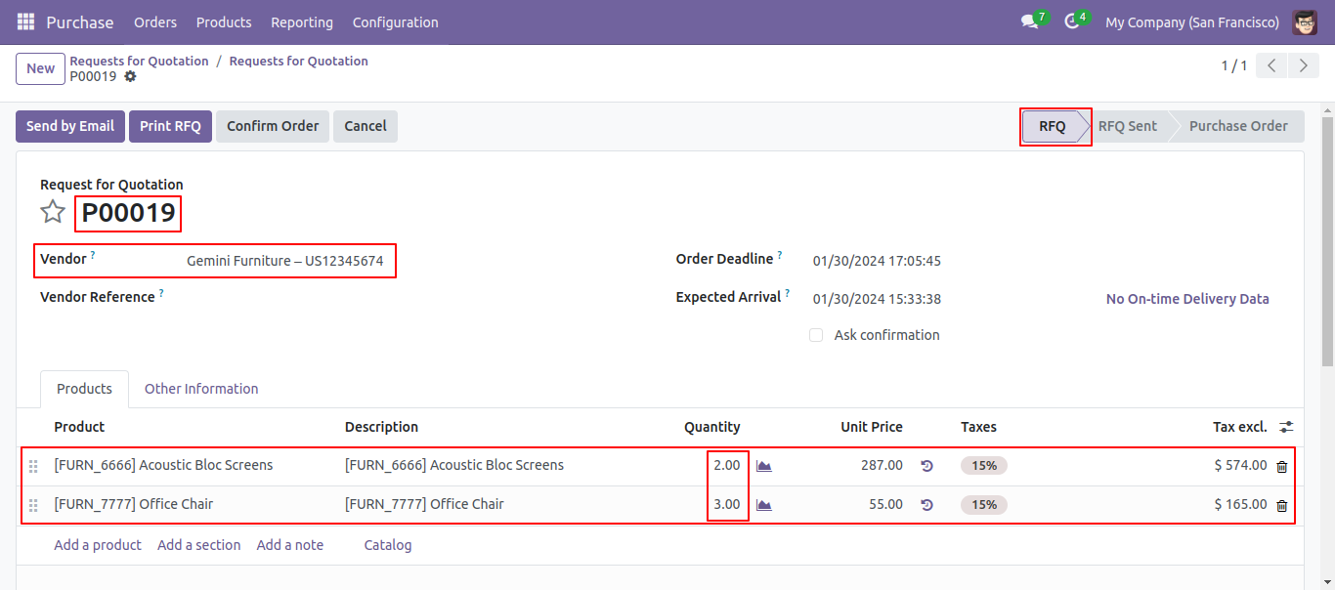Open the conversations icon with badge 7

(1031, 21)
